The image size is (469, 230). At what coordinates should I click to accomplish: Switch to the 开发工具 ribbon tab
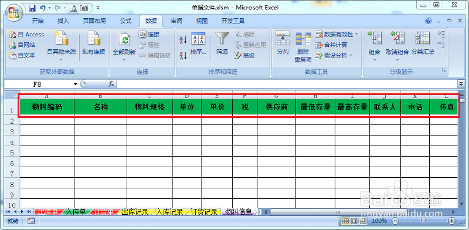point(233,21)
